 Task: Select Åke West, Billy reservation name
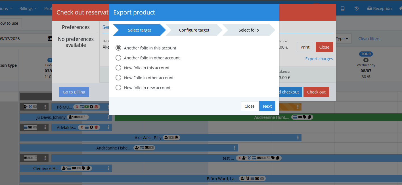point(148,138)
